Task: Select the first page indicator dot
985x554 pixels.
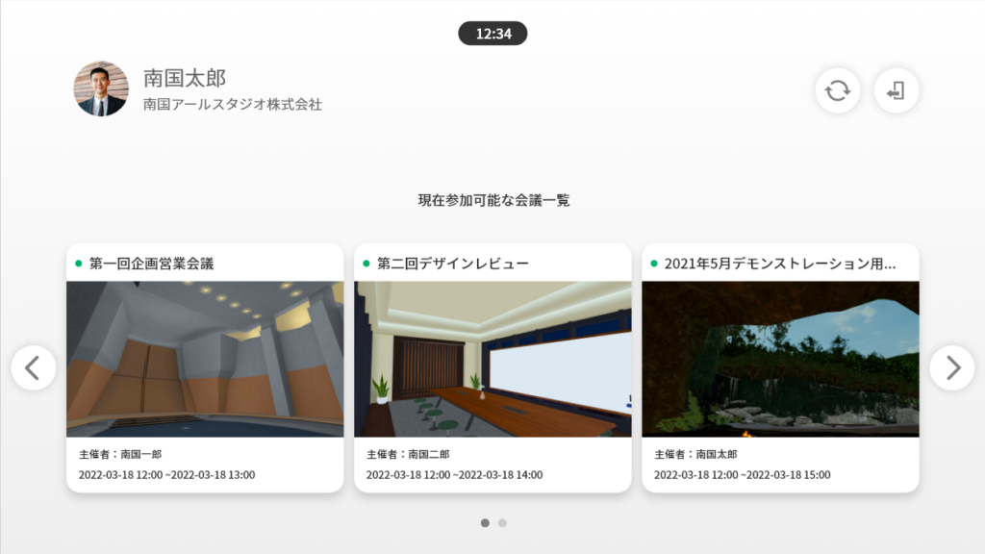Action: (x=485, y=522)
